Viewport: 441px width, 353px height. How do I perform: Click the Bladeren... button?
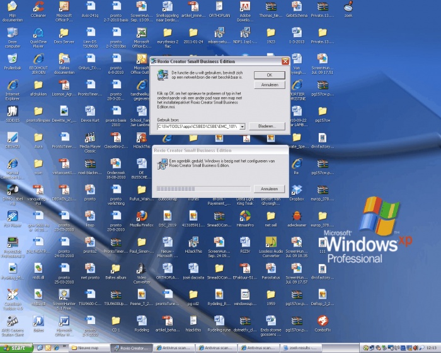pos(267,126)
